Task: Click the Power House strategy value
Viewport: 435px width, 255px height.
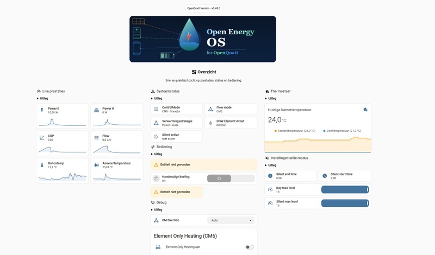Action: (x=170, y=125)
